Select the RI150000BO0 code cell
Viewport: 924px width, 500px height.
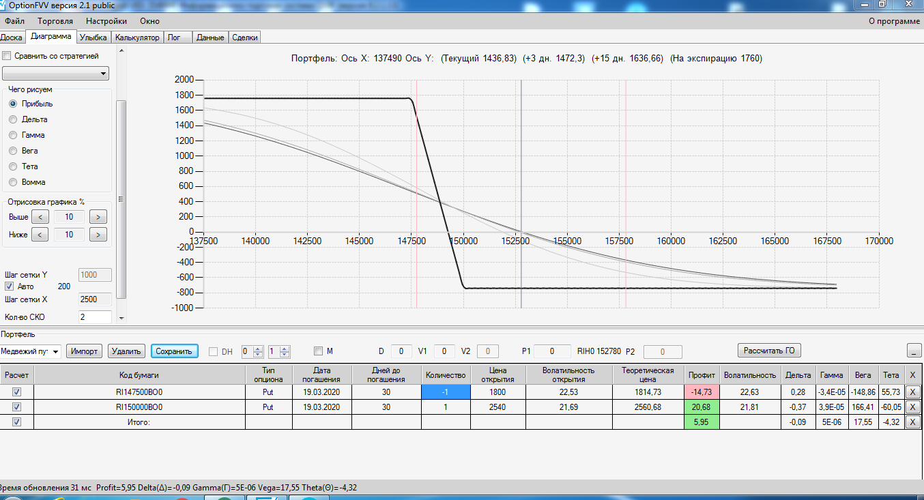139,407
